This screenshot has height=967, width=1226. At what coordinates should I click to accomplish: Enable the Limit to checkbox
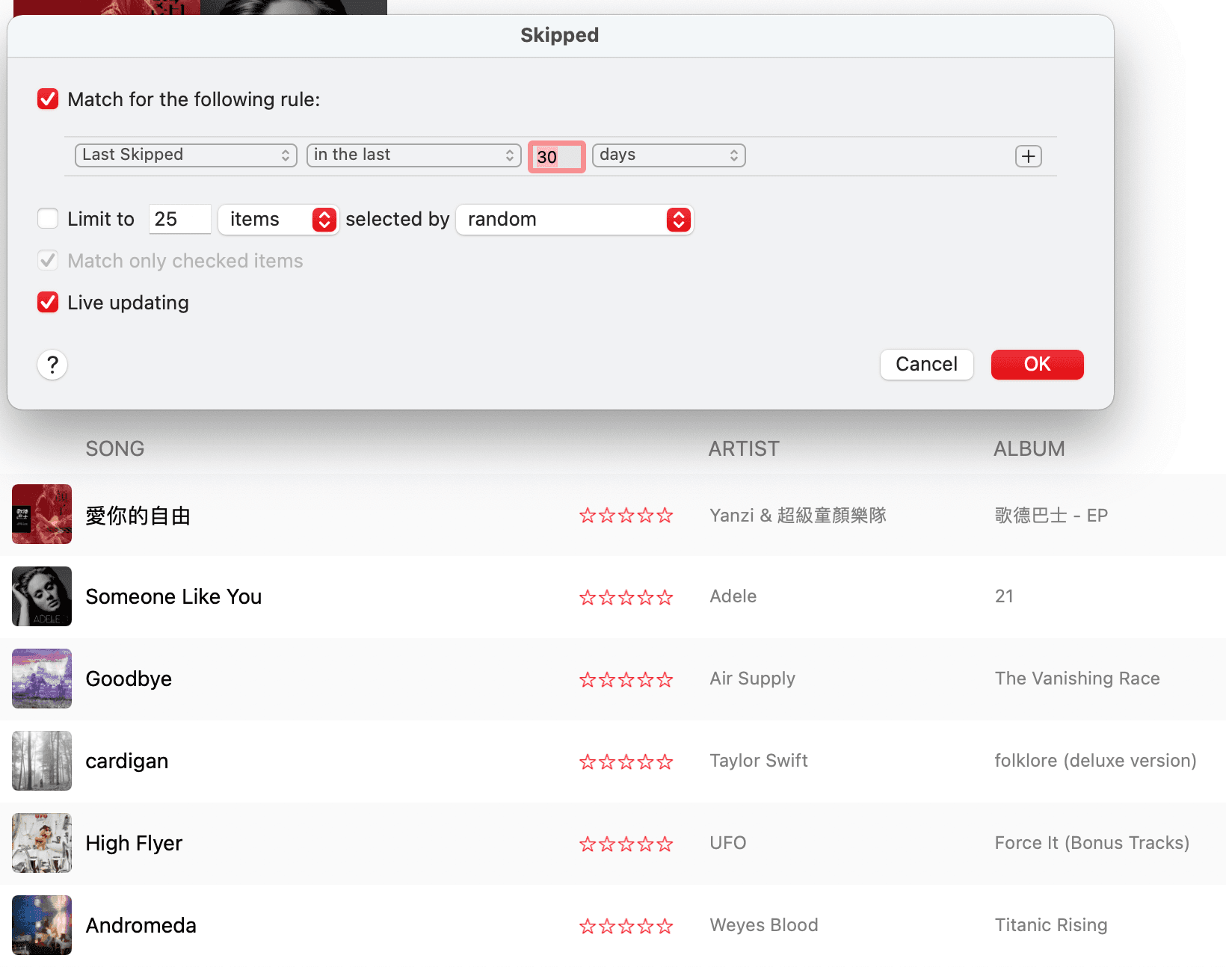48,219
